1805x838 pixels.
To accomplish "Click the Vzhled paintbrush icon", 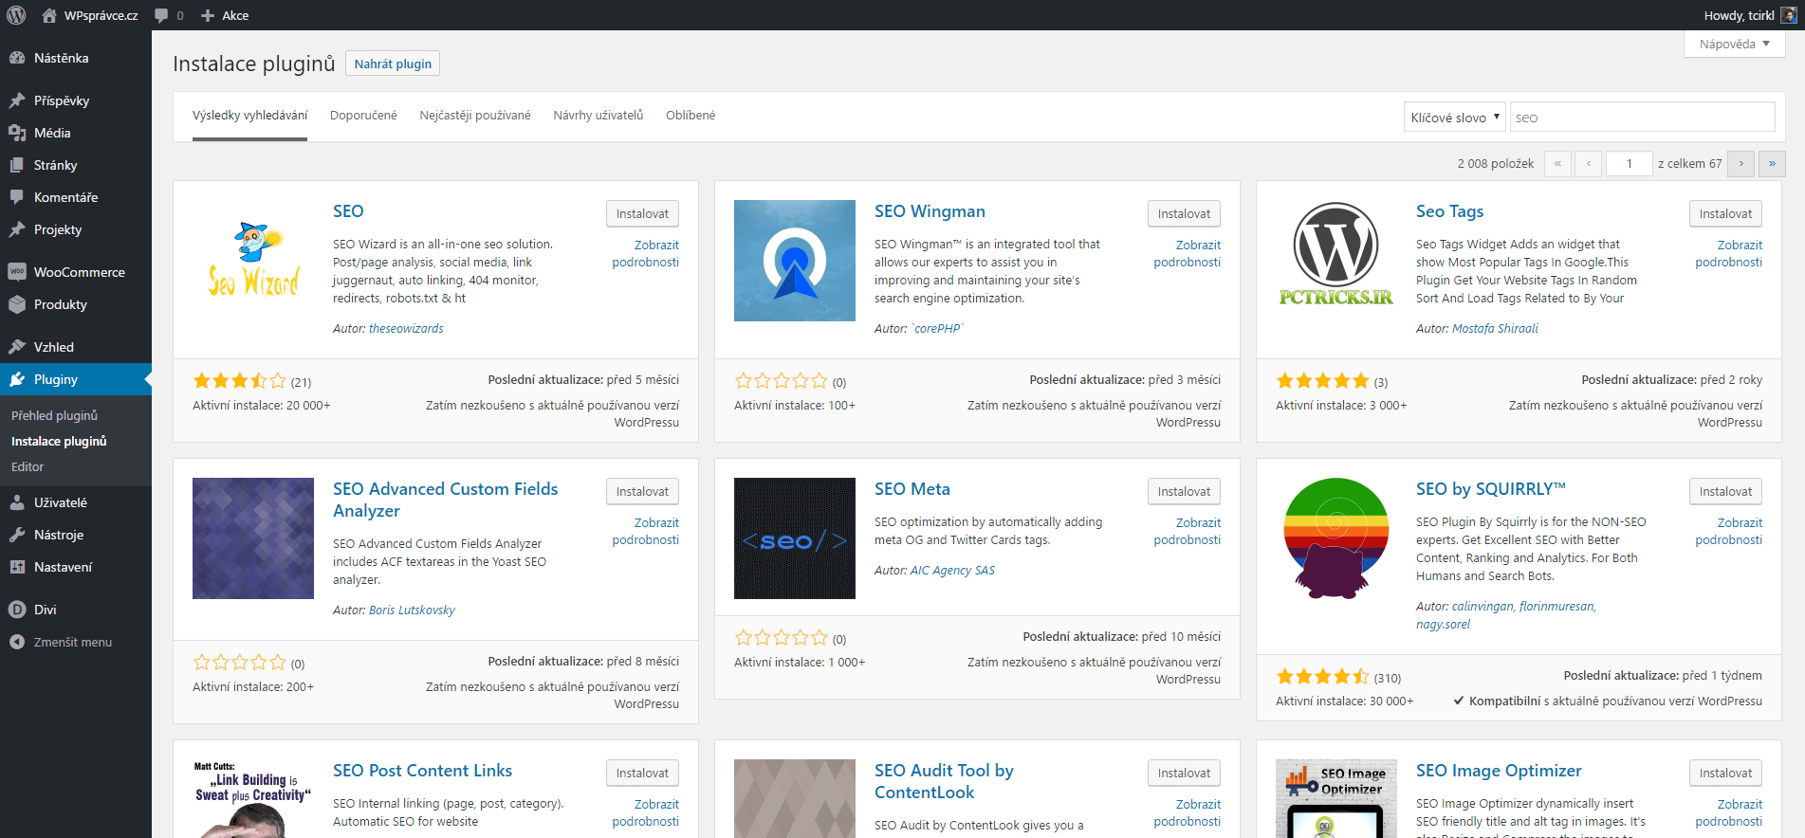I will click(x=17, y=347).
